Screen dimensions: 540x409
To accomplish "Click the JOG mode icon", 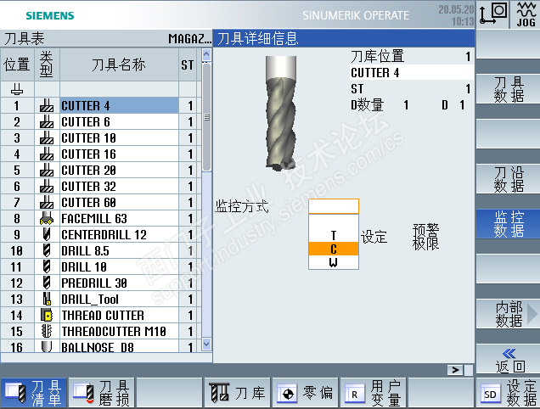I will coord(526,14).
